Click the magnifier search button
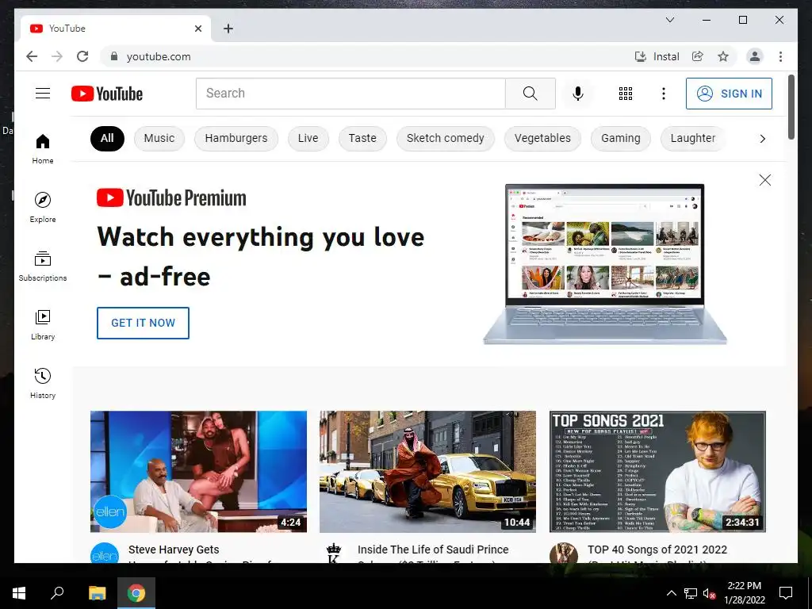This screenshot has height=609, width=812. (530, 94)
